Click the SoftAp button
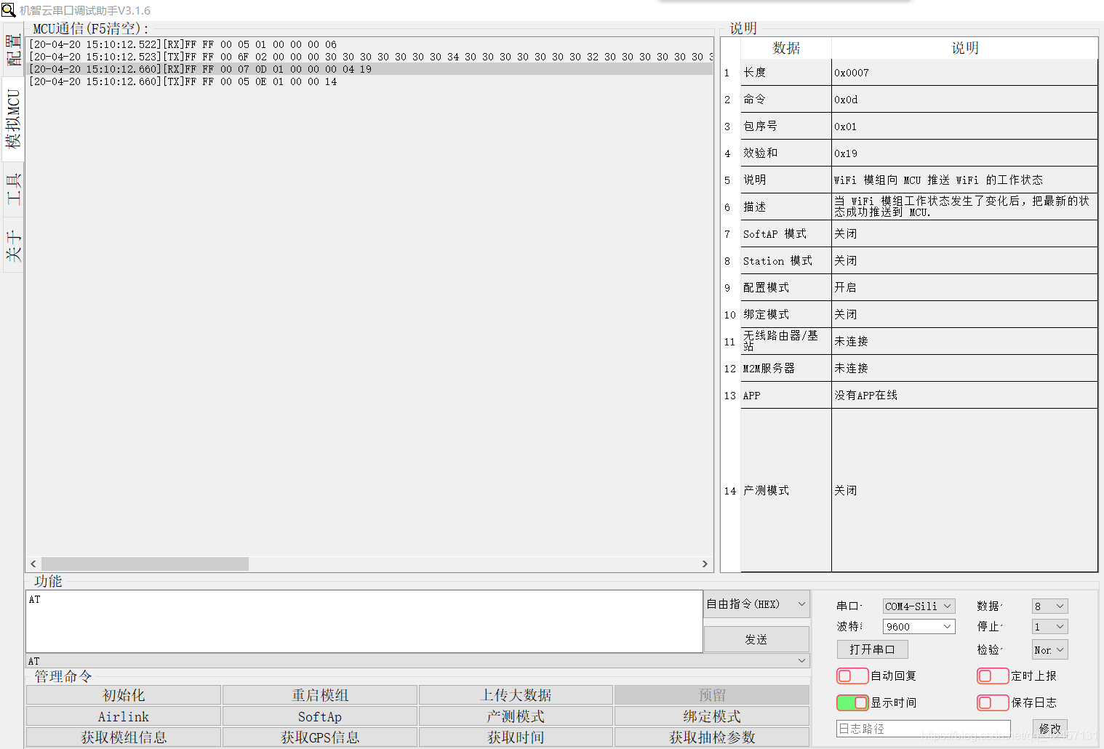This screenshot has height=749, width=1104. (320, 716)
